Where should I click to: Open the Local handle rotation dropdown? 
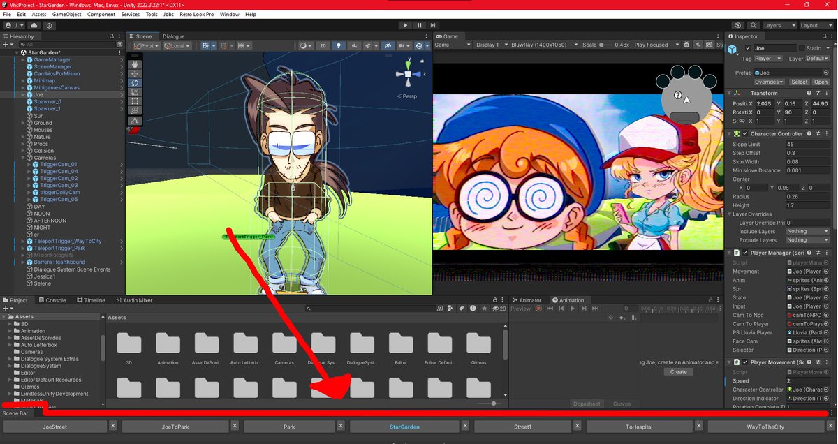coord(177,45)
